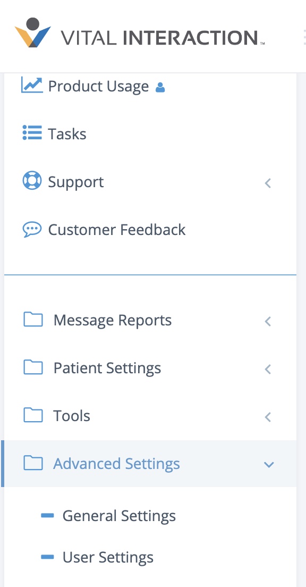
Task: Click the Support lifebuoy icon
Action: (x=31, y=181)
